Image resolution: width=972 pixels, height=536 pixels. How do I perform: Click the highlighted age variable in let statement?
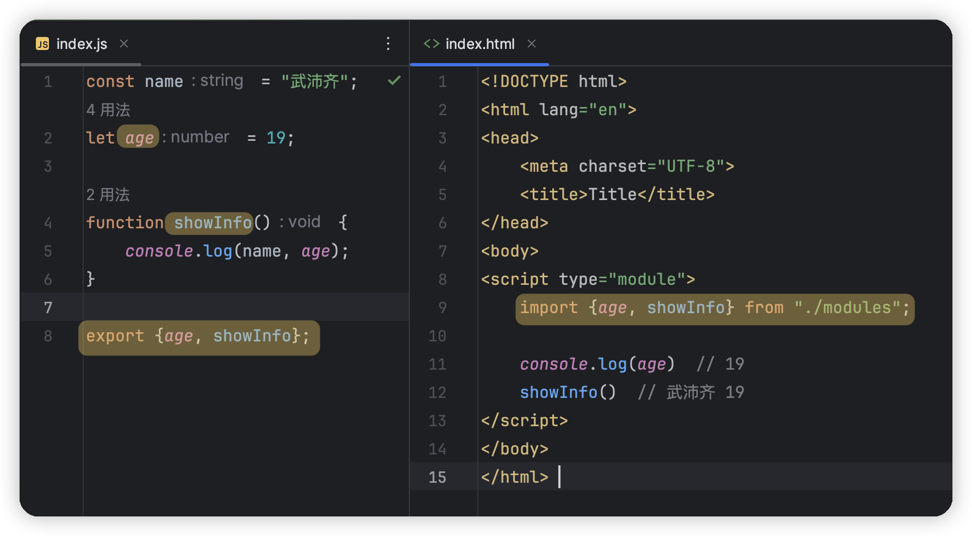[x=139, y=138]
